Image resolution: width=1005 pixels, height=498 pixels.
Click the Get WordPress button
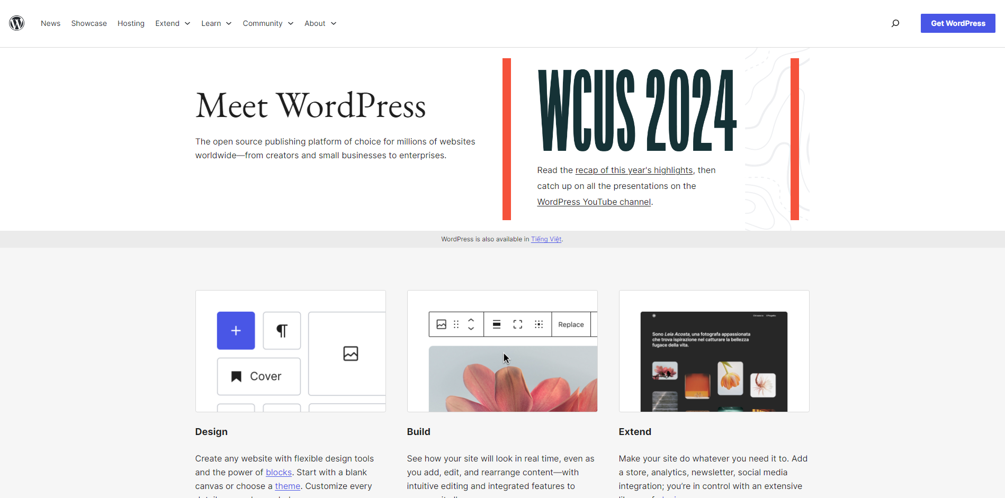(958, 23)
